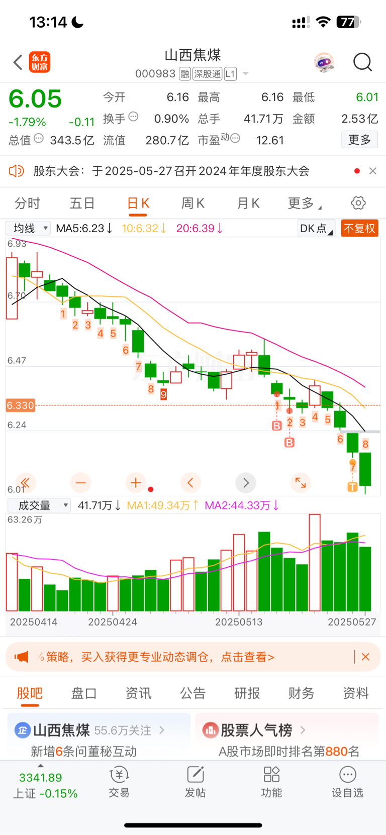Open the 东方财富 app logo

coord(40,62)
